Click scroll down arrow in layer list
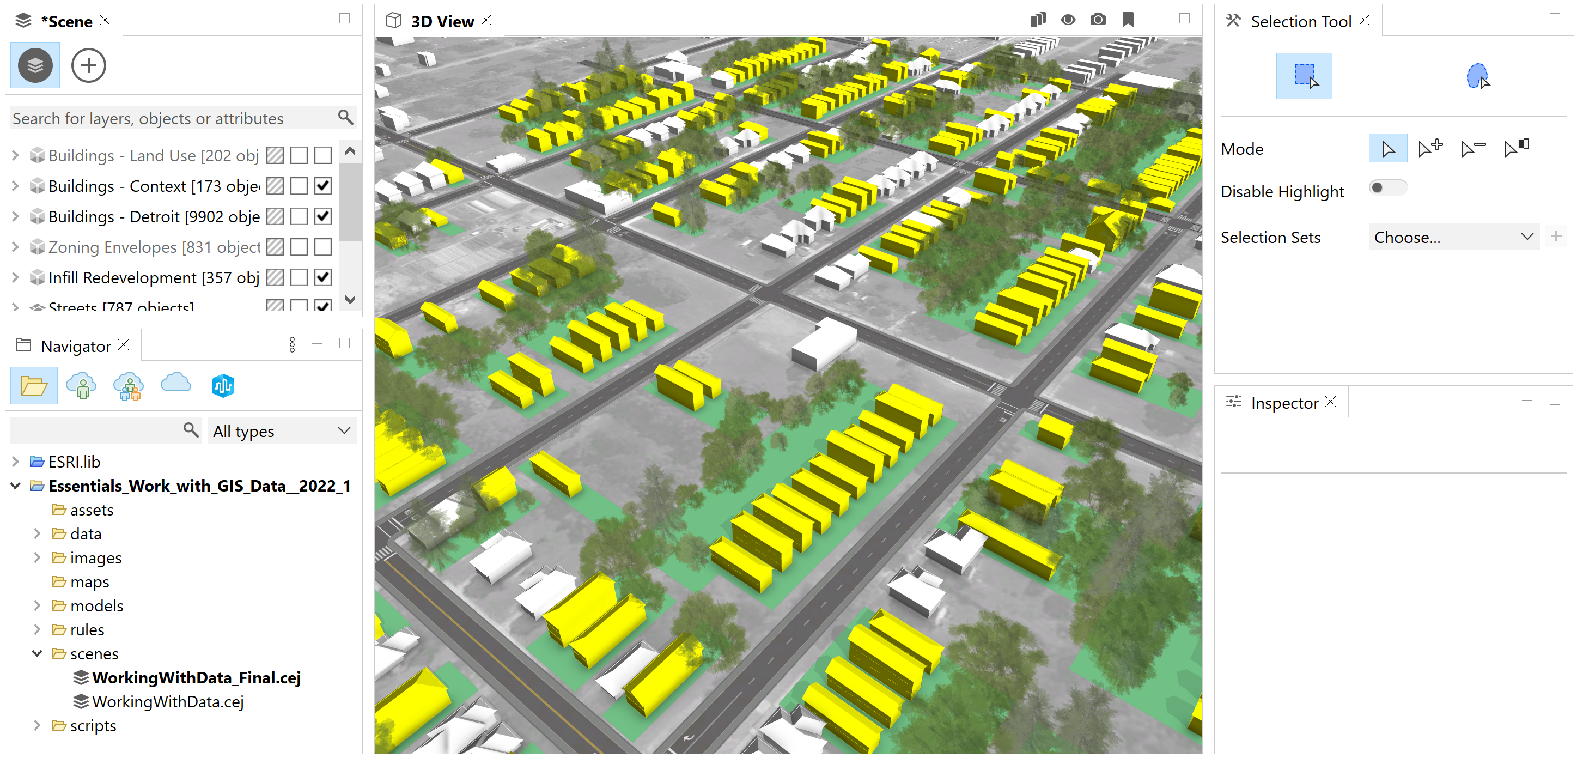The width and height of the screenshot is (1577, 758). [350, 299]
